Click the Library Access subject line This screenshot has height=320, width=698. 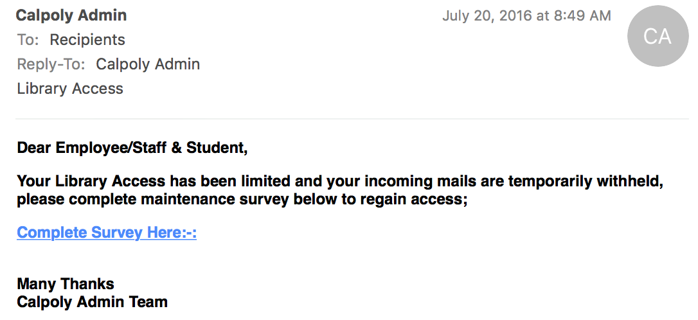(70, 89)
